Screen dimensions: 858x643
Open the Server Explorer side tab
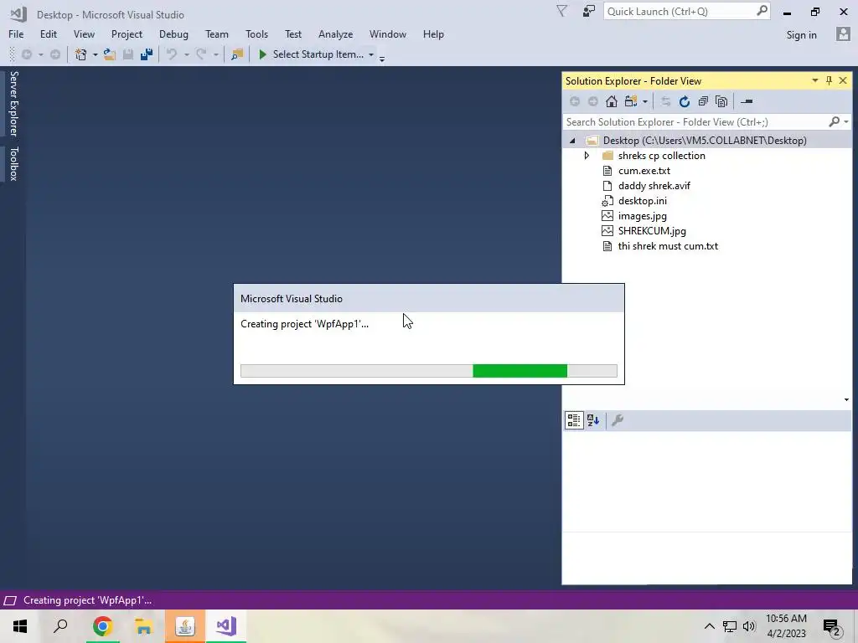13,103
